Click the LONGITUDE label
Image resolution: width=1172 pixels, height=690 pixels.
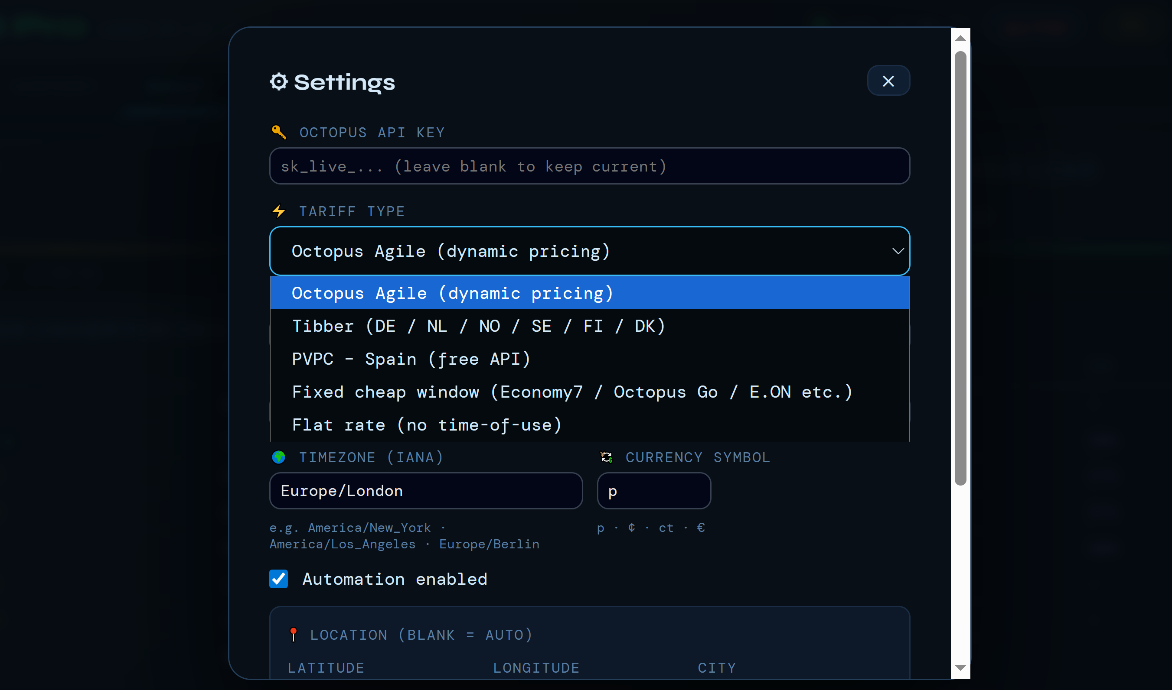536,668
